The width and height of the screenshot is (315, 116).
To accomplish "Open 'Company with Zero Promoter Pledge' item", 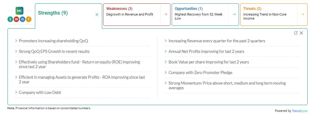I will (200, 72).
